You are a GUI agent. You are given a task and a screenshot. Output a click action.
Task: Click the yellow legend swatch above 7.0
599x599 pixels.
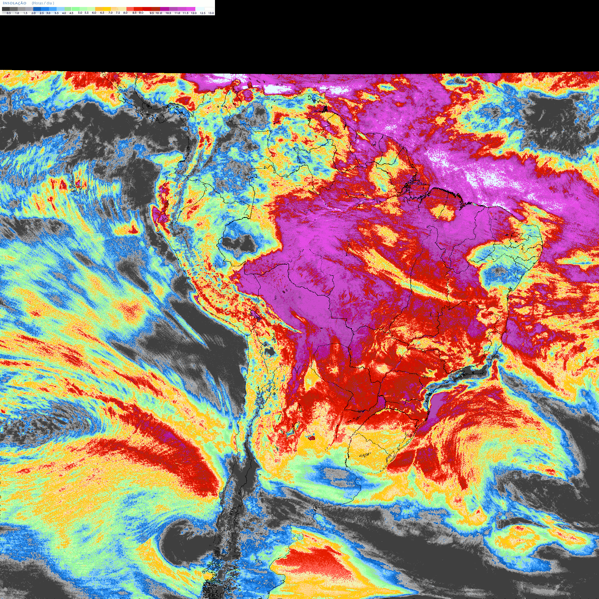point(107,9)
